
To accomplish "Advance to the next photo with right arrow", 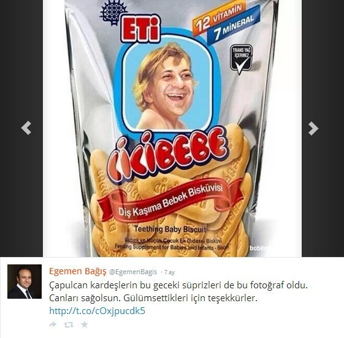I will [x=313, y=128].
